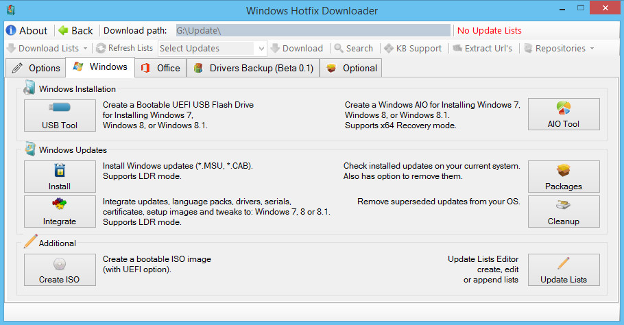
Task: Close the Windows Hotfix Downloader window
Action: (x=605, y=8)
